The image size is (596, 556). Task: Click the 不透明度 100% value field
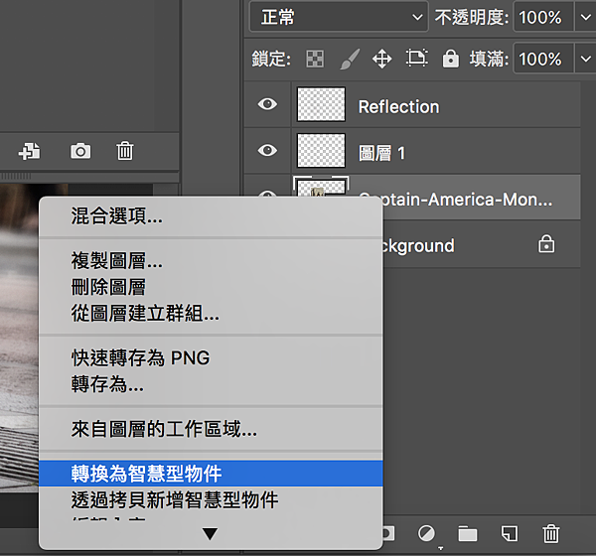click(x=542, y=17)
